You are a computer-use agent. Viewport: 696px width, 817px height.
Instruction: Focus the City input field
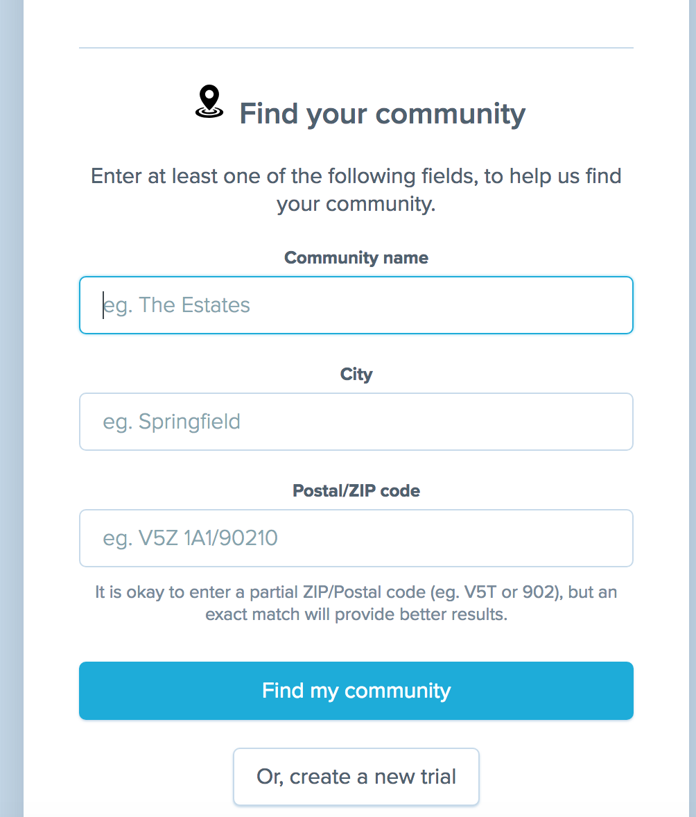pos(416,422)
